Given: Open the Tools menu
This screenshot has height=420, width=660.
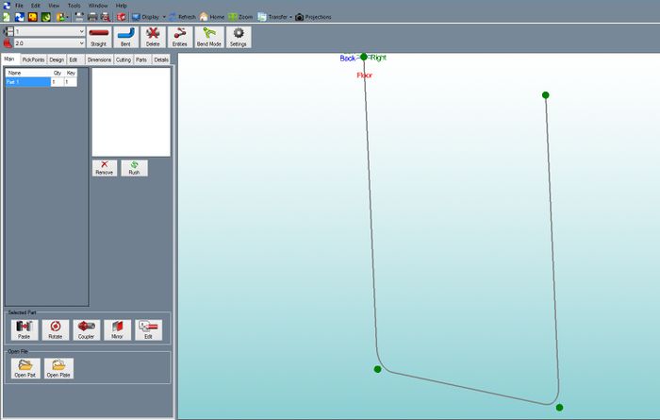Looking at the screenshot, I should tap(74, 6).
